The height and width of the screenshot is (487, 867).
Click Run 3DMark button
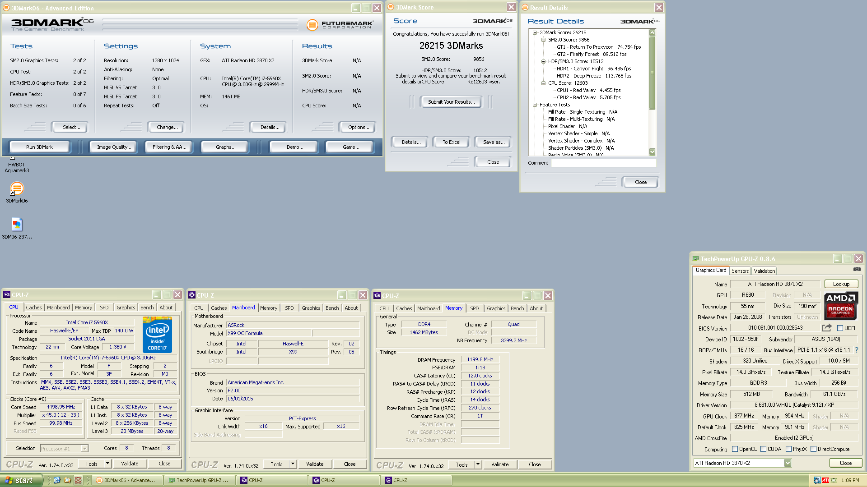coord(40,147)
